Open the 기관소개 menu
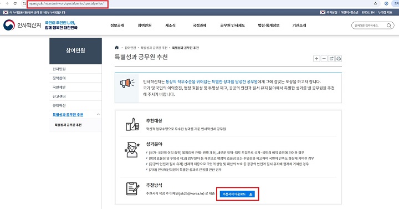This screenshot has height=209, width=399. coord(299,26)
